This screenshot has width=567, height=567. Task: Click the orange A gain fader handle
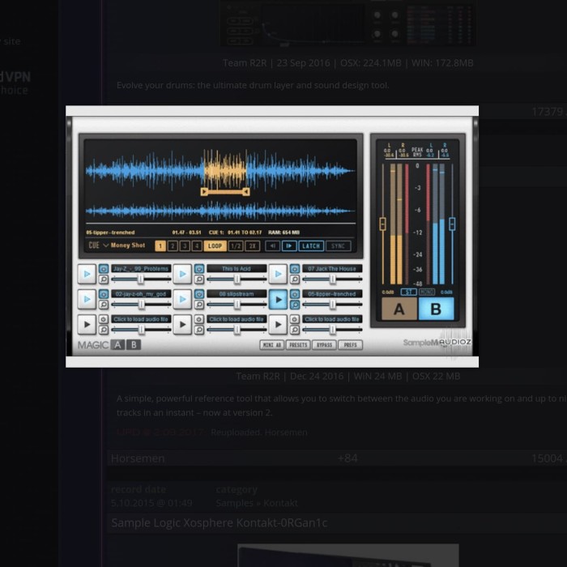382,224
